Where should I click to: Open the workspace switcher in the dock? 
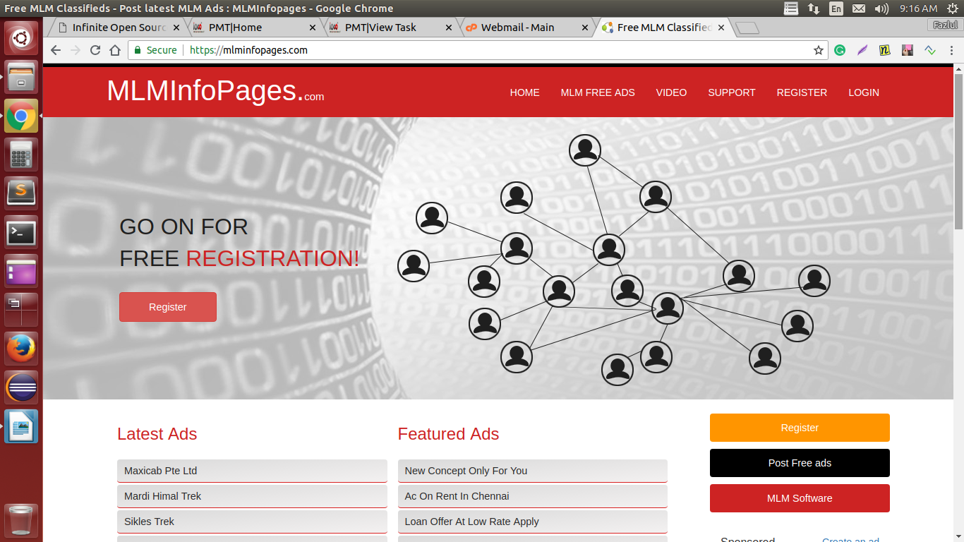pos(21,309)
